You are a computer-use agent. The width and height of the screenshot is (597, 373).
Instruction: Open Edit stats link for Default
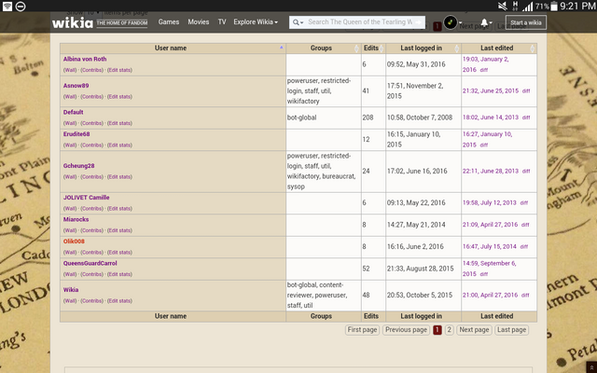coord(119,123)
